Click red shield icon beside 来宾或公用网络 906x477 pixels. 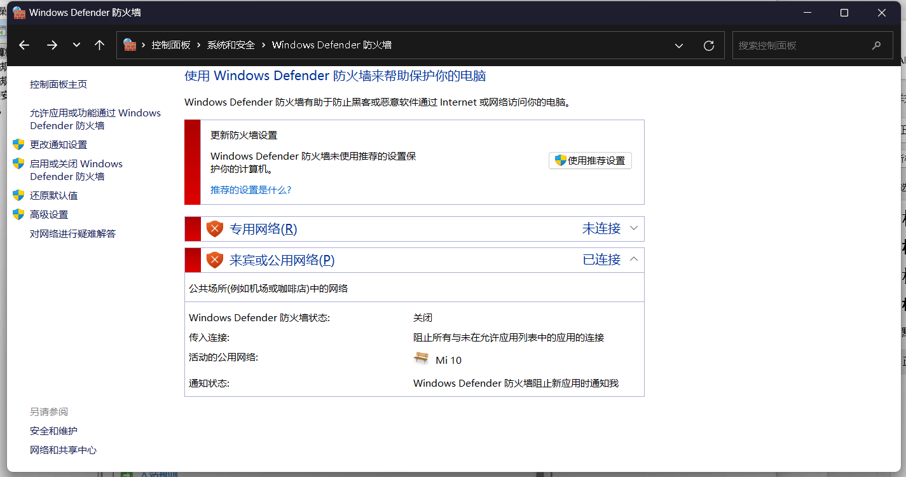tap(215, 260)
